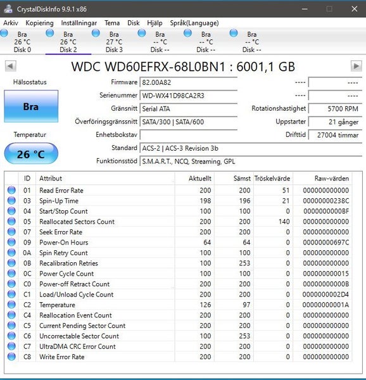
Task: Click the Raw-värden column header
Action: (x=332, y=179)
